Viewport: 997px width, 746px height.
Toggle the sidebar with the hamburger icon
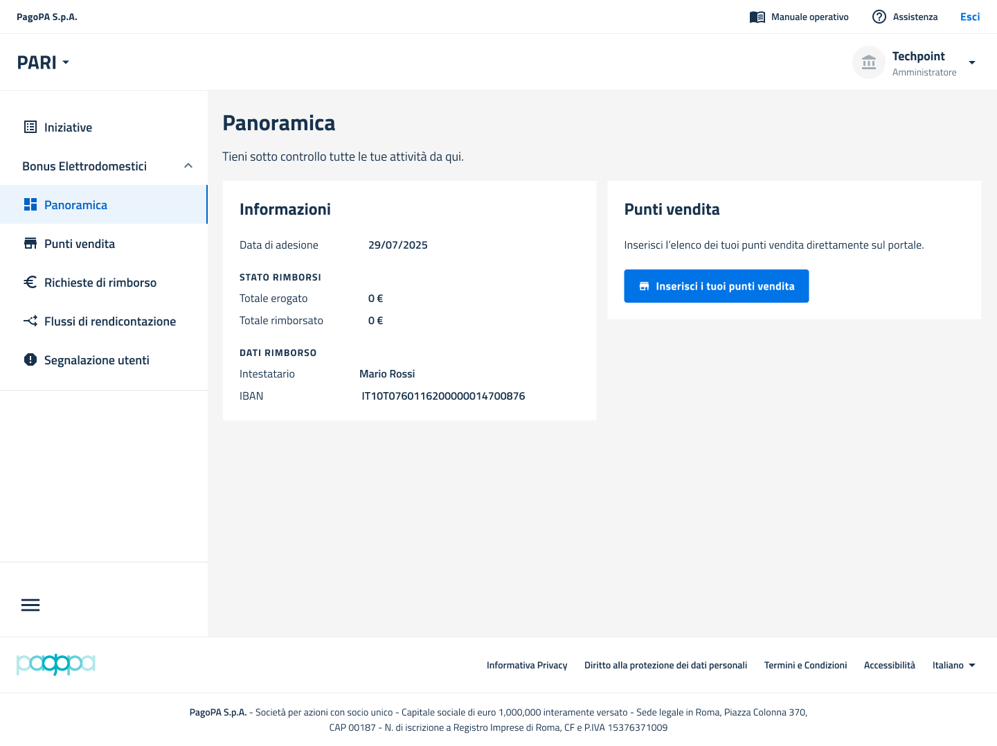tap(30, 605)
